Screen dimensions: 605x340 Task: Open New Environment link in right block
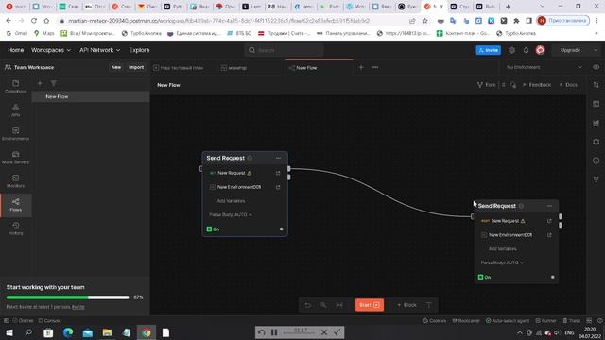click(549, 235)
